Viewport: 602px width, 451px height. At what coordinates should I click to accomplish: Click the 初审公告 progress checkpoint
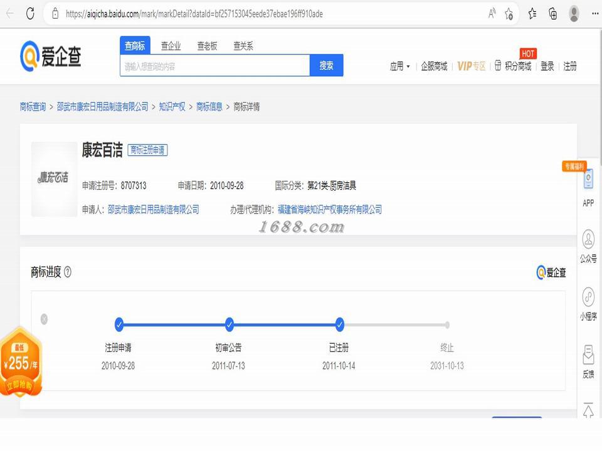(230, 324)
